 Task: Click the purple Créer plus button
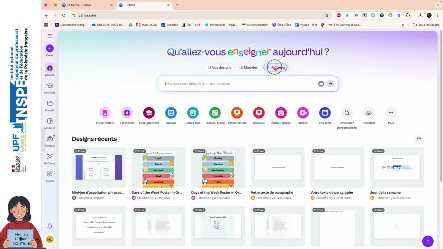pos(50,48)
